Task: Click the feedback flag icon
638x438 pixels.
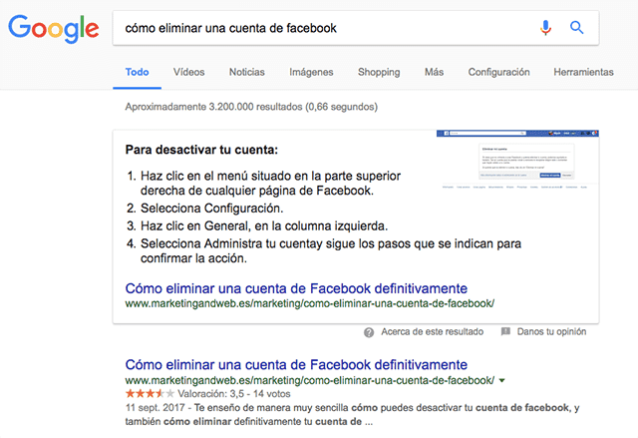Action: pyautogui.click(x=505, y=331)
